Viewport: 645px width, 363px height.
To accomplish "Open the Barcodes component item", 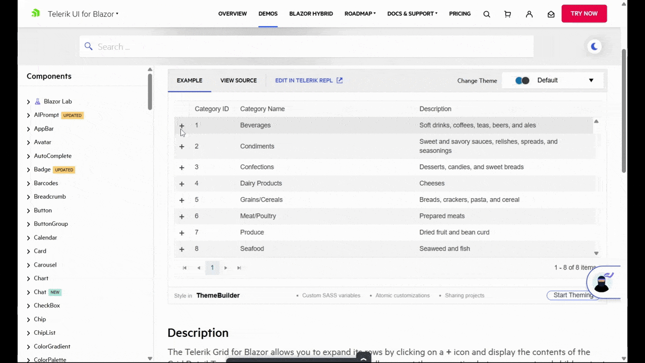I will pos(46,183).
